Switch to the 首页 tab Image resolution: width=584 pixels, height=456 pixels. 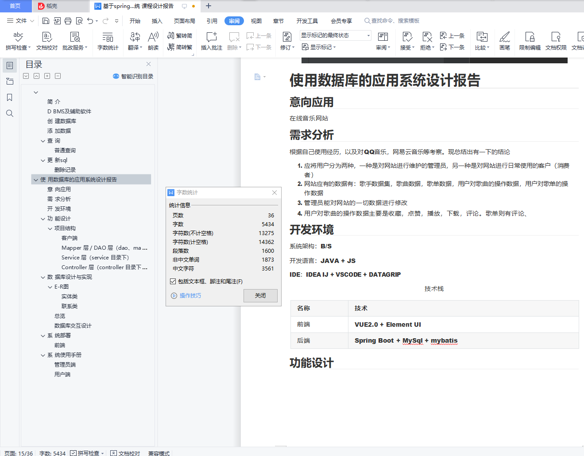[x=15, y=6]
